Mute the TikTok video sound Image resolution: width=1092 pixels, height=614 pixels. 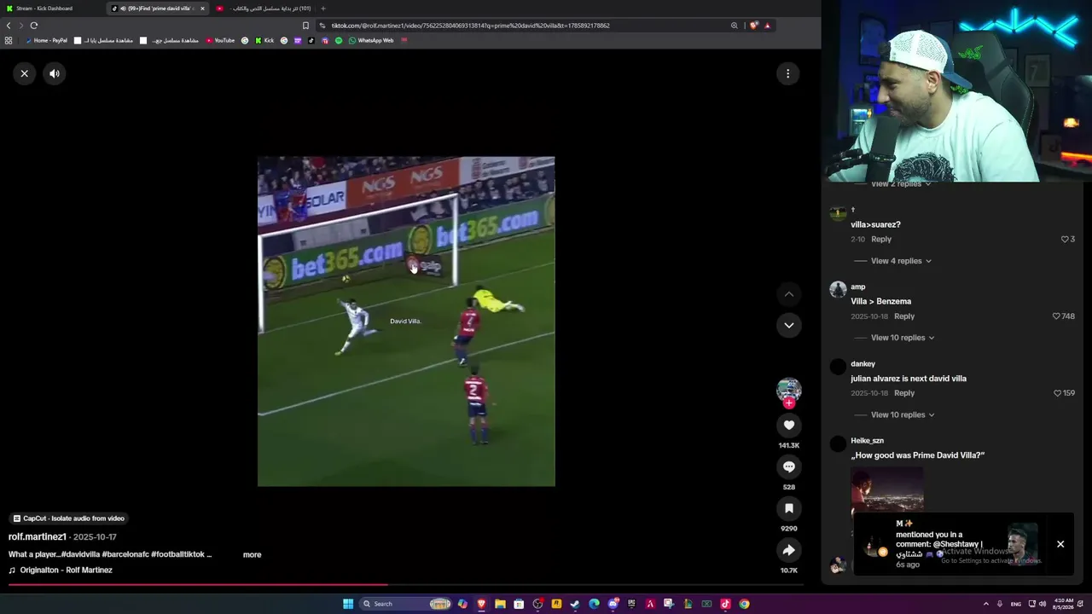(55, 73)
